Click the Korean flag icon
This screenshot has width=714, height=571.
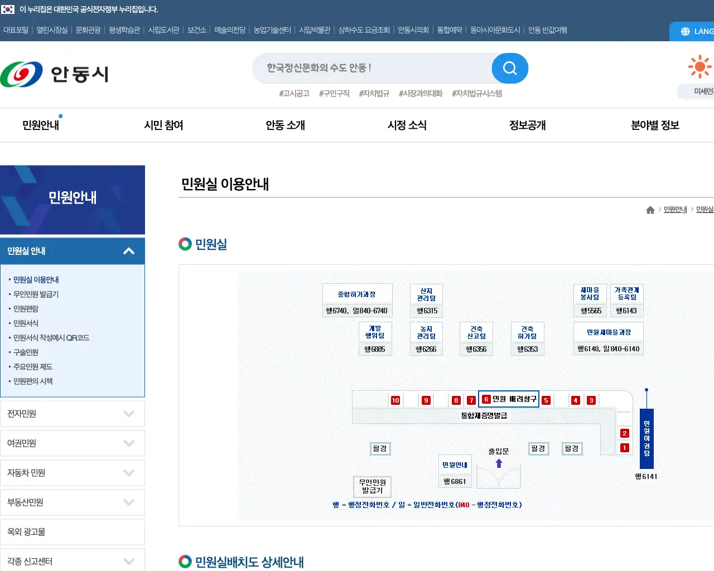click(x=8, y=9)
